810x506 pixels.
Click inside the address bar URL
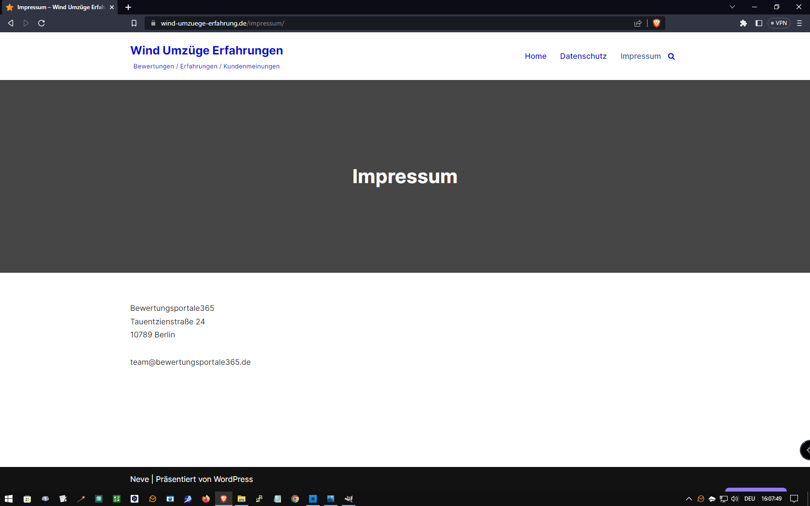click(x=222, y=23)
